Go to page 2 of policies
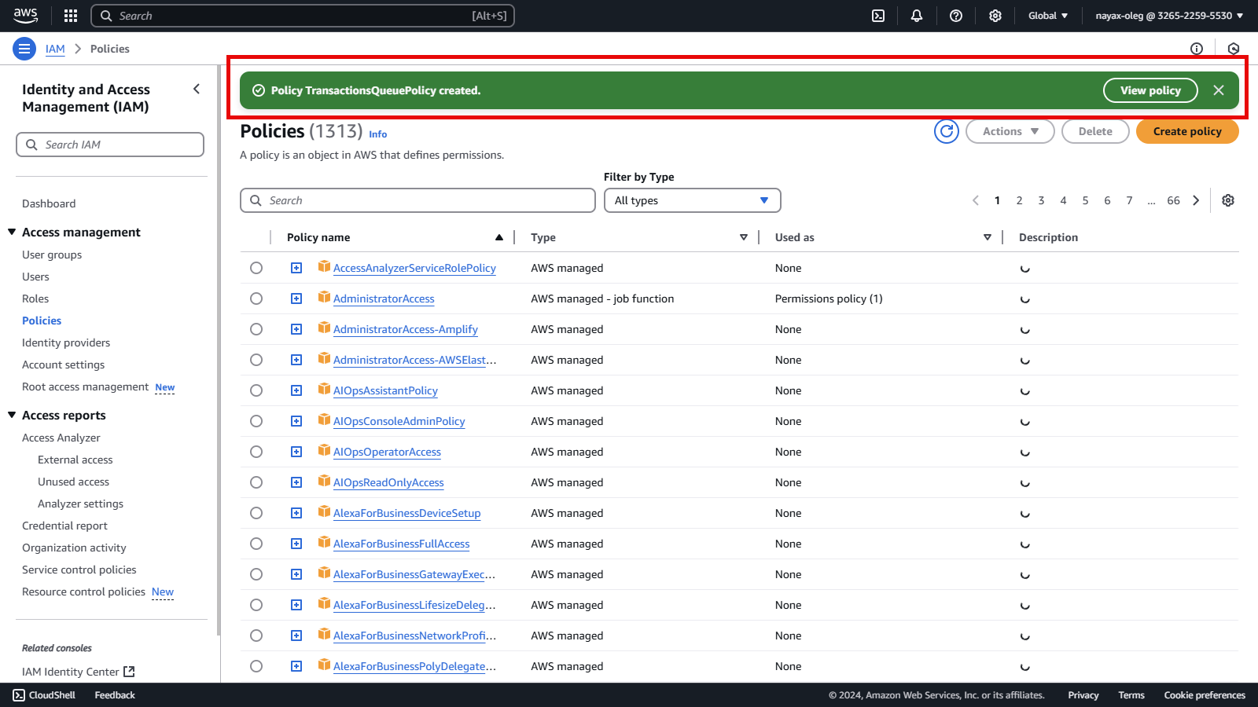Image resolution: width=1258 pixels, height=707 pixels. coord(1019,200)
